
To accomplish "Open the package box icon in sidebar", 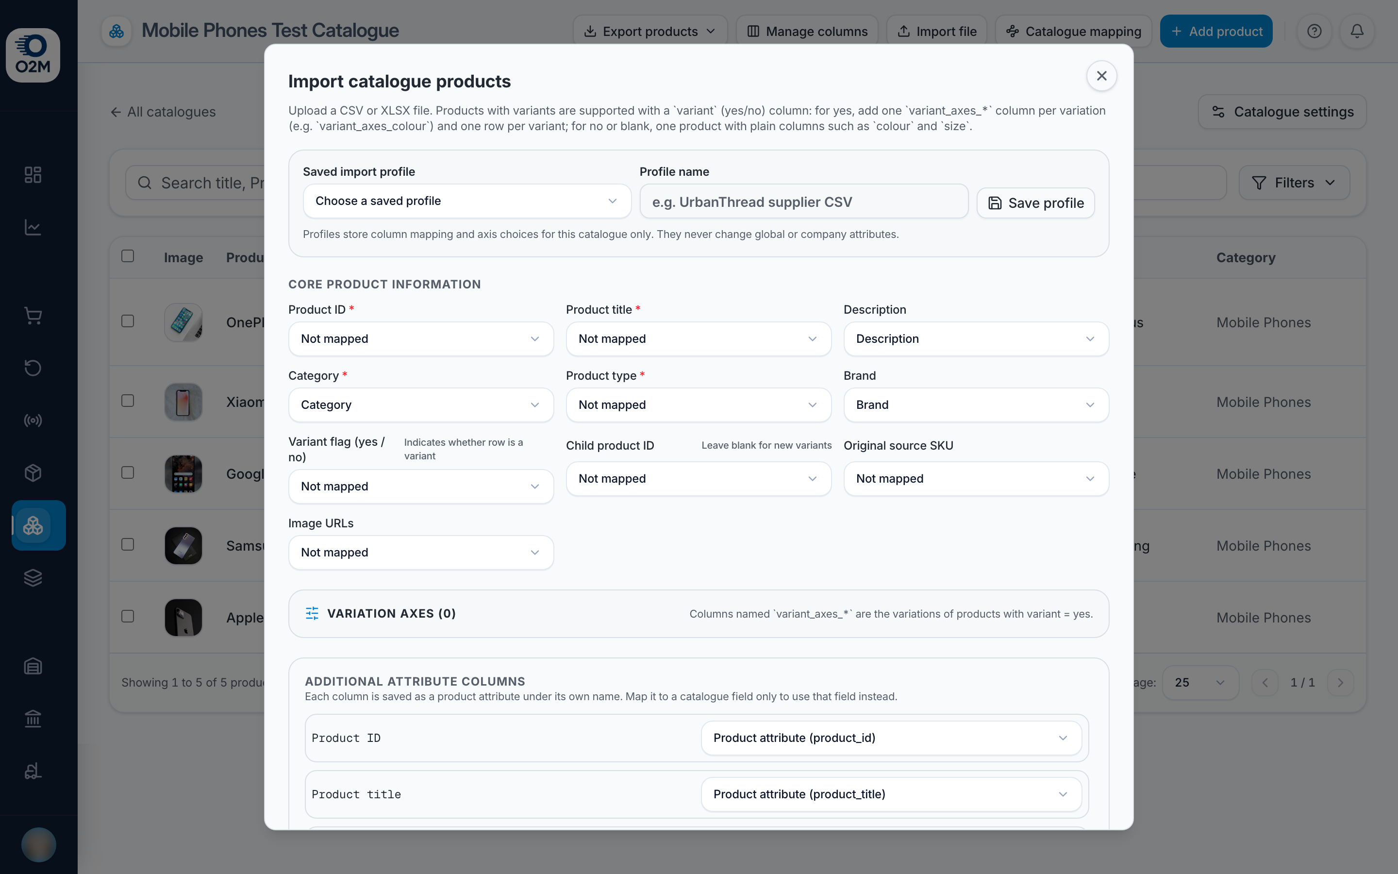I will click(x=33, y=473).
